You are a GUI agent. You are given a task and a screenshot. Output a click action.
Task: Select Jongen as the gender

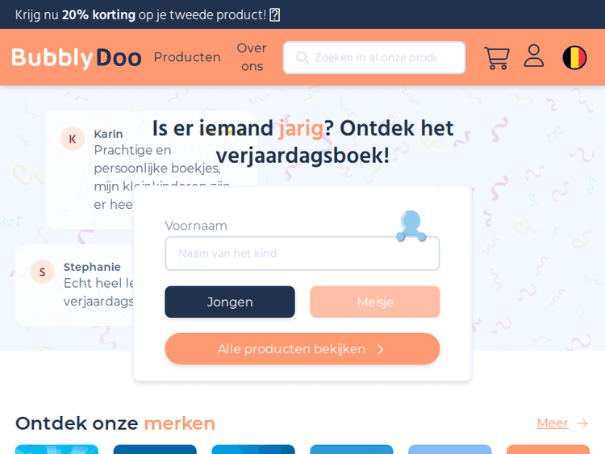point(230,302)
